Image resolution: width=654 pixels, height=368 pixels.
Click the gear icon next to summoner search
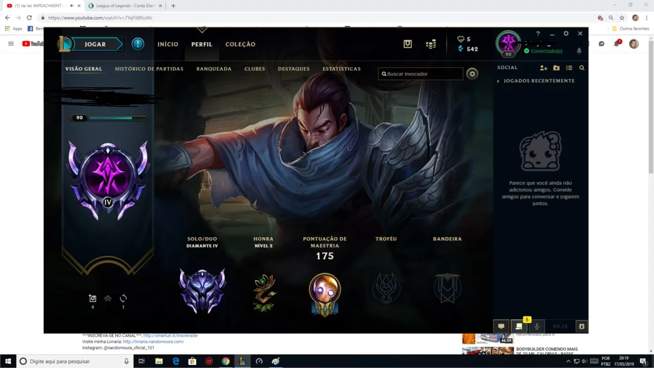point(472,74)
